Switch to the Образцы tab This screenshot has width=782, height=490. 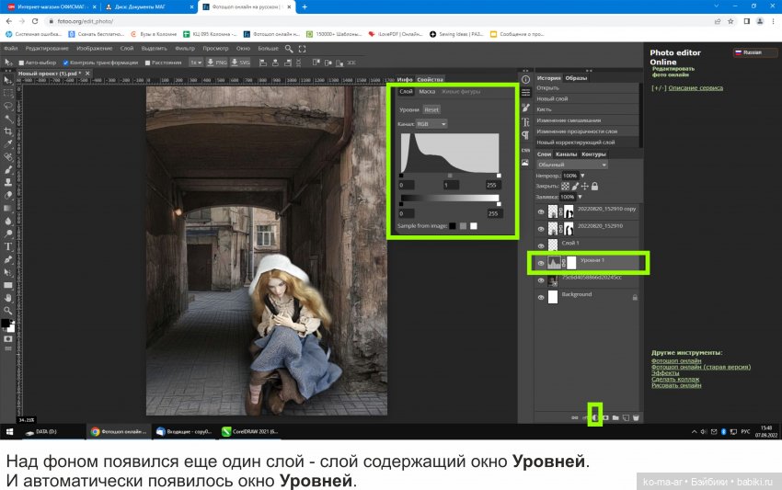point(576,78)
